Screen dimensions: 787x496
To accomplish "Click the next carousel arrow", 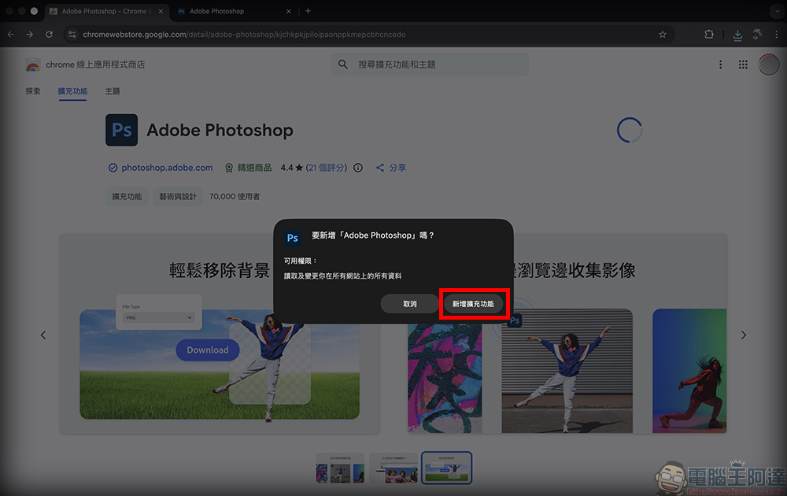I will [743, 335].
